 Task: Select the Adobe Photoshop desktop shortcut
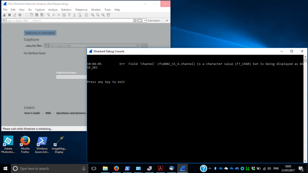(x=8, y=145)
